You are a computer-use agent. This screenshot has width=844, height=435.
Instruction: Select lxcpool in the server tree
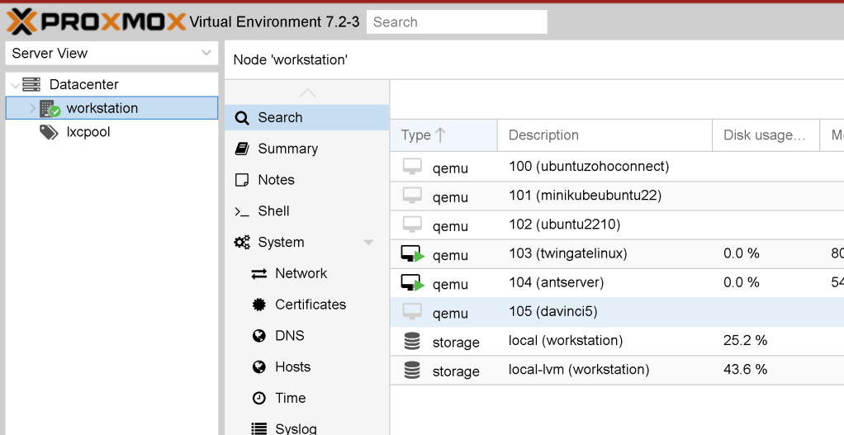(x=88, y=132)
